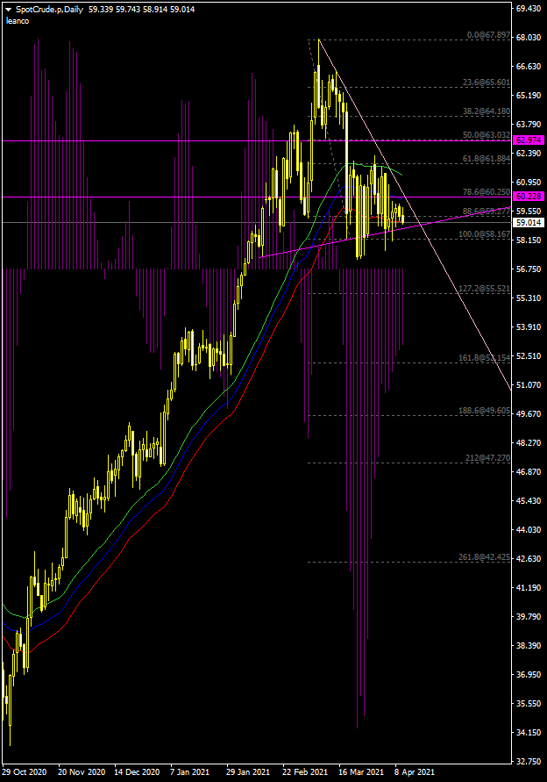The image size is (547, 782).
Task: Click the magenta 60.220 price tag
Action: (x=529, y=197)
